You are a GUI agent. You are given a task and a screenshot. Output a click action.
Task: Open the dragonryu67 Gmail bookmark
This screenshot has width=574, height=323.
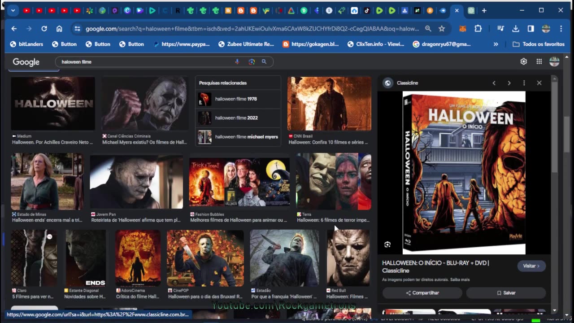pyautogui.click(x=441, y=44)
